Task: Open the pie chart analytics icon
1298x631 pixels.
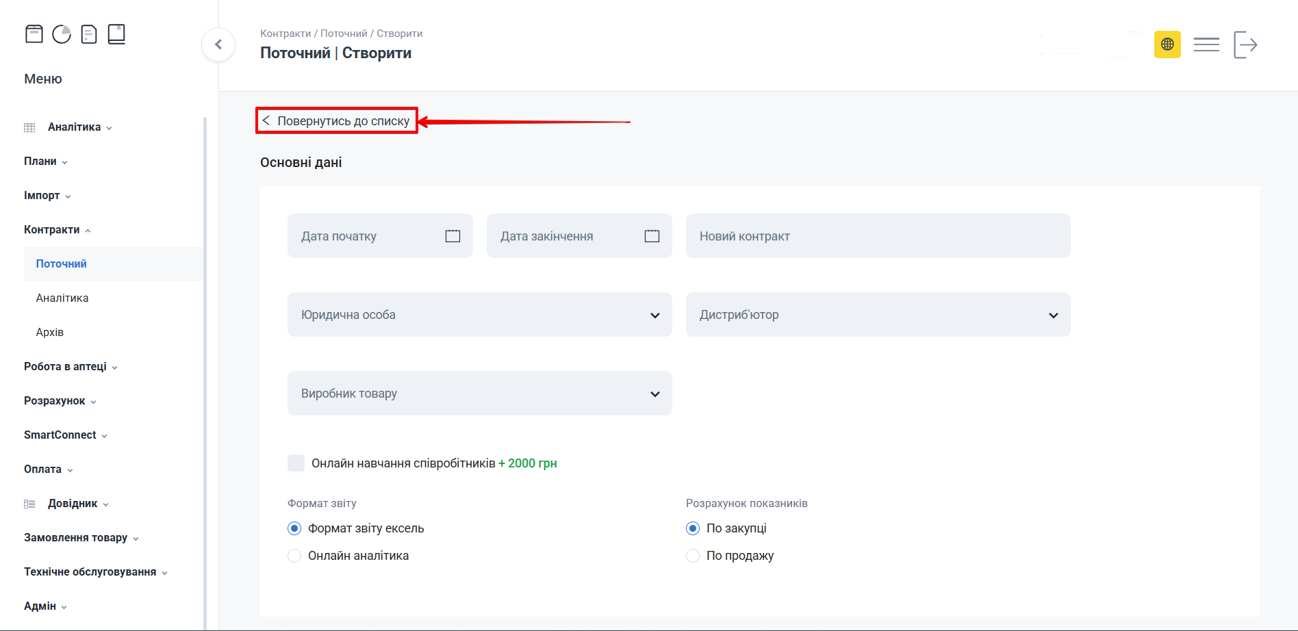Action: (x=62, y=34)
